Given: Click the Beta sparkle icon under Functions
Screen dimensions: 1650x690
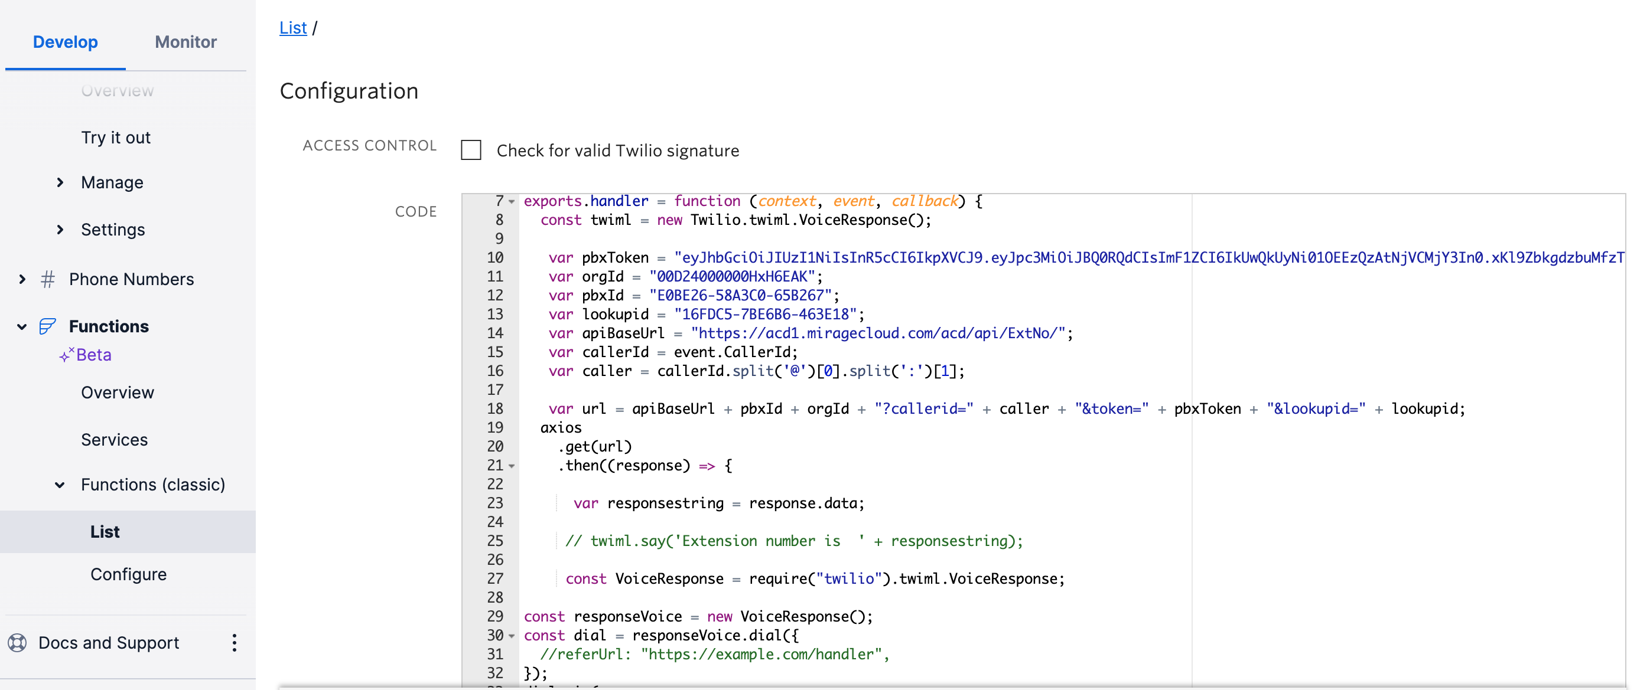Looking at the screenshot, I should pos(67,355).
